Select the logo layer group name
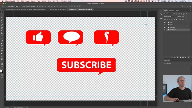Screen dimensions: 192x108 (x=171, y=25)
